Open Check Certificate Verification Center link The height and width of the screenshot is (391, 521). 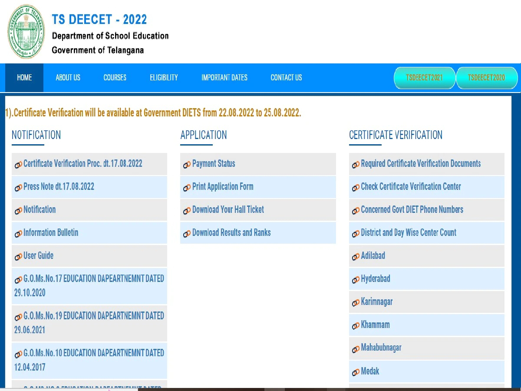click(411, 187)
